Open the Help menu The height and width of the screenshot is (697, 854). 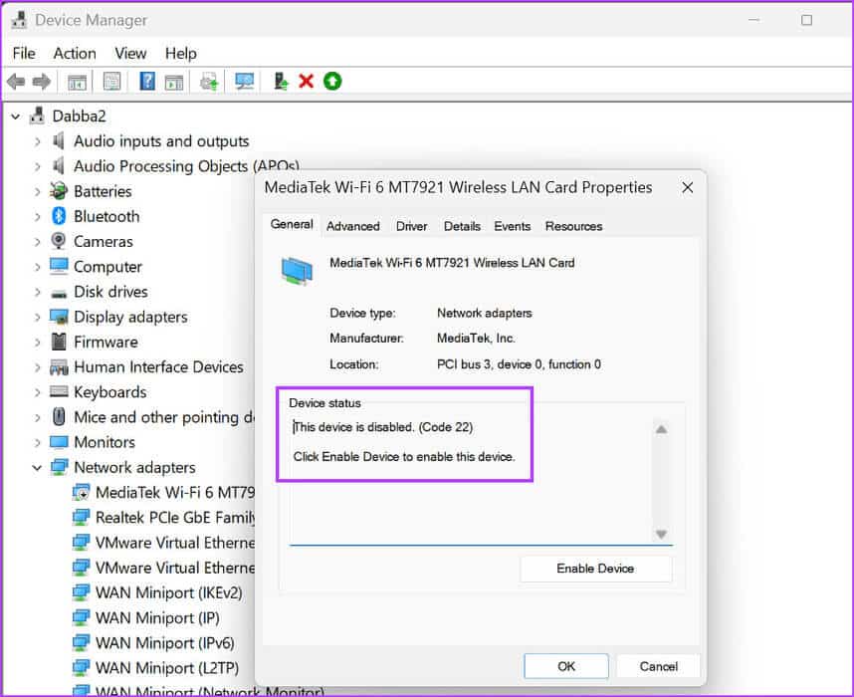click(x=181, y=54)
